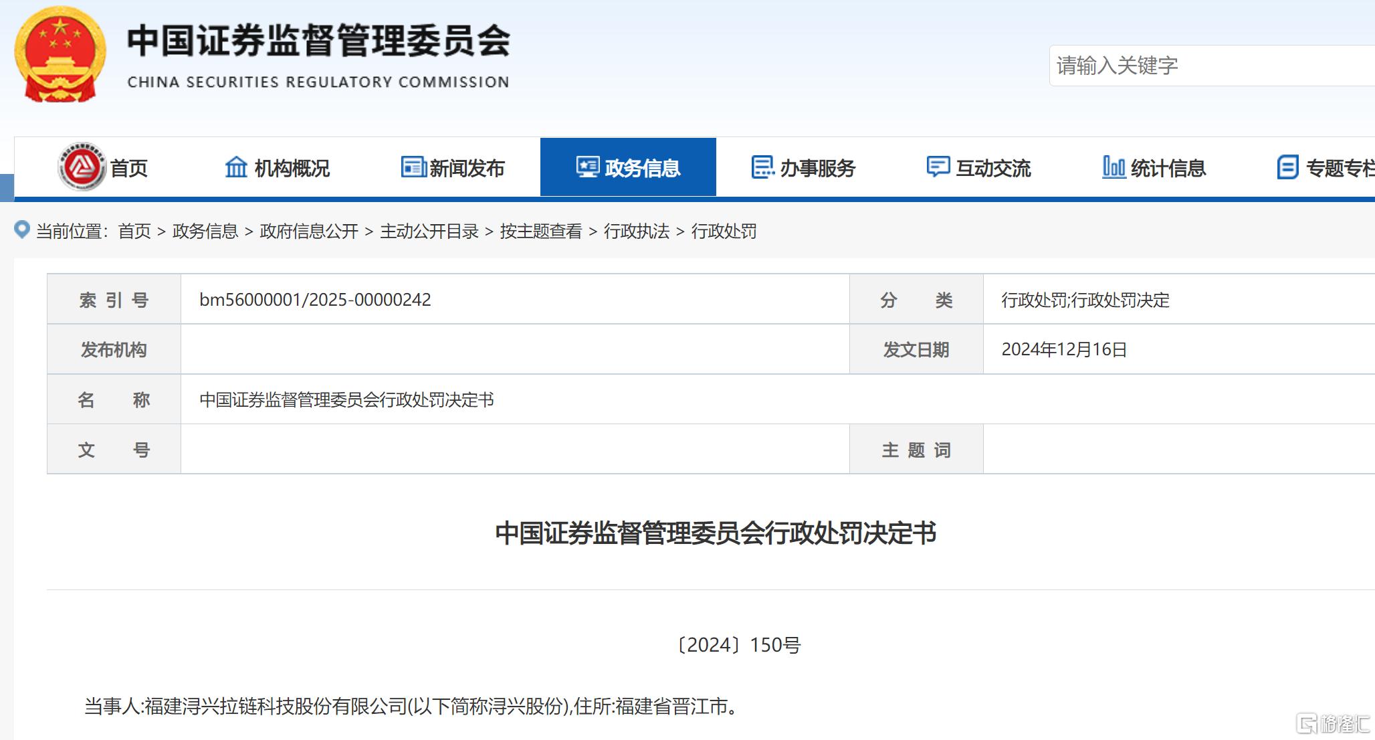Click the page icon next to 专题专栏
The image size is (1375, 740).
click(1288, 167)
